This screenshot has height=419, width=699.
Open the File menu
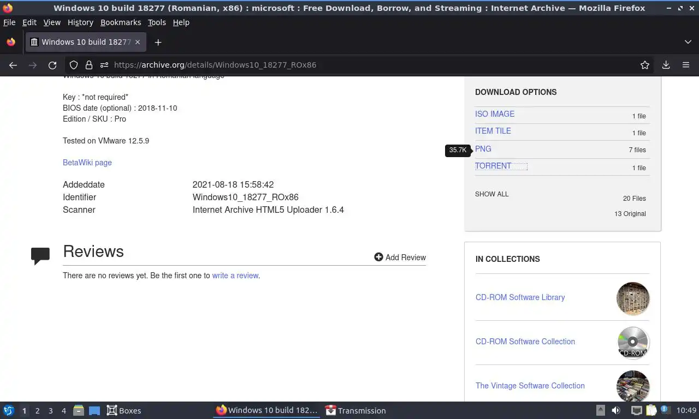(9, 22)
